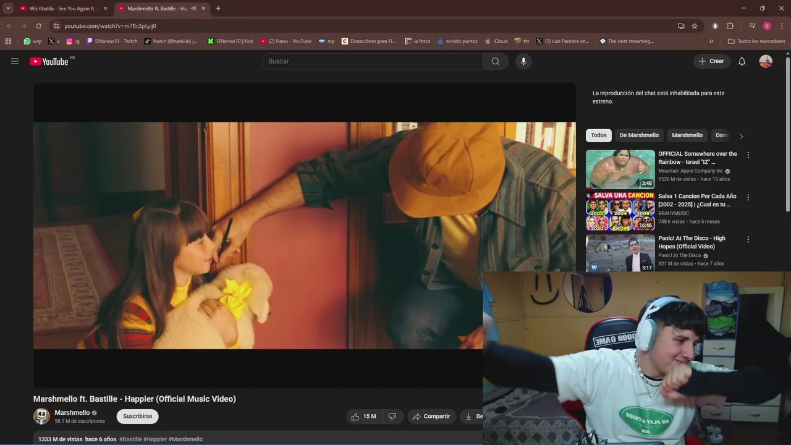The image size is (791, 445).
Task: Open options for Salva 1 Cancion video
Action: (748, 197)
